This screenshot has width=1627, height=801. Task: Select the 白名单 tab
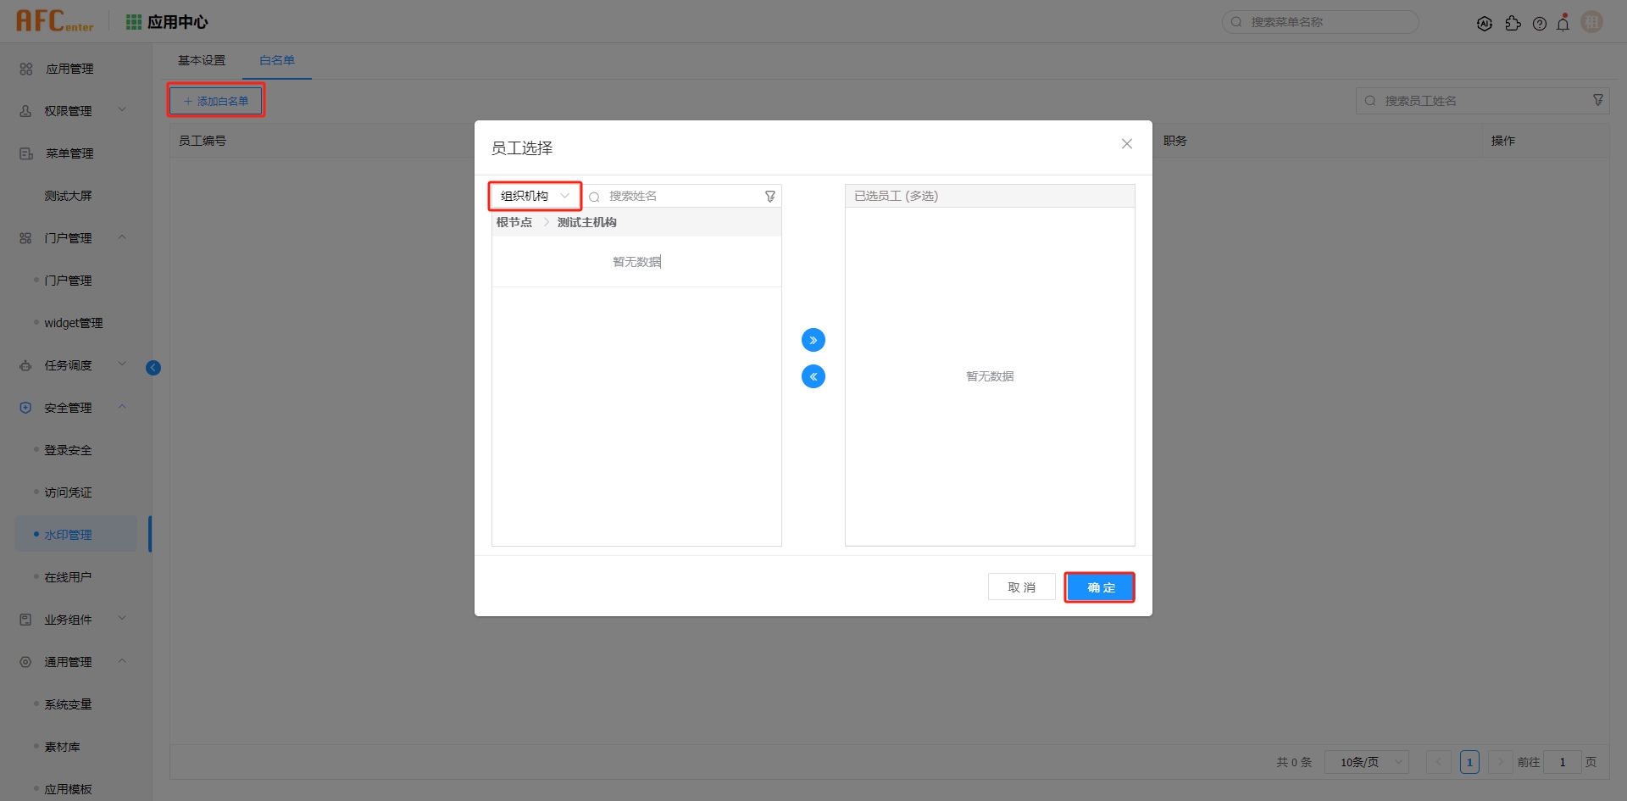click(276, 60)
